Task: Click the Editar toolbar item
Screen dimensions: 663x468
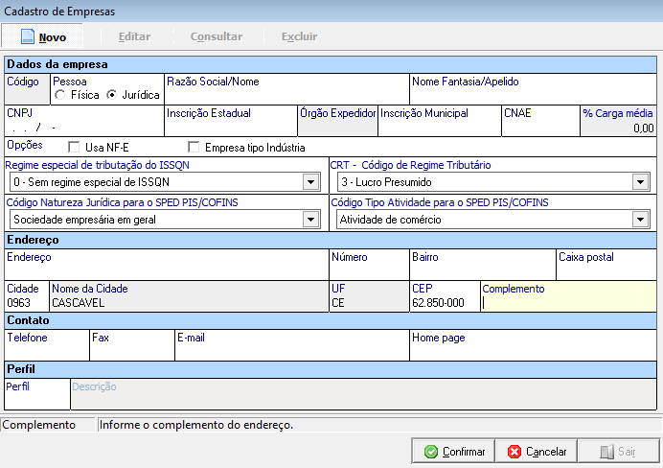Action: click(x=134, y=36)
